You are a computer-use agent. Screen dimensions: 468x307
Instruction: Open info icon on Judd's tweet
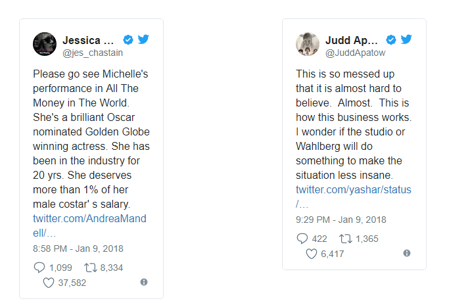[407, 253]
